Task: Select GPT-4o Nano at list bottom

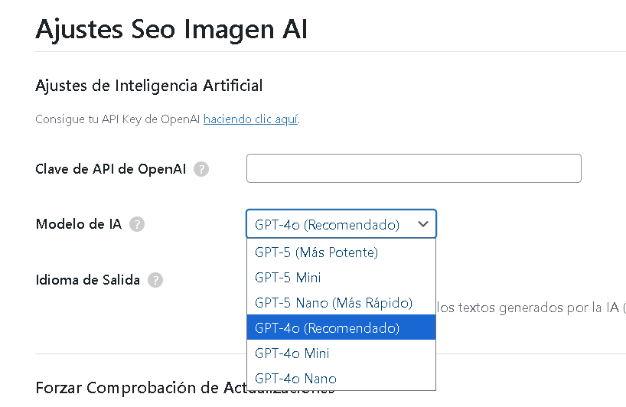Action: tap(295, 379)
